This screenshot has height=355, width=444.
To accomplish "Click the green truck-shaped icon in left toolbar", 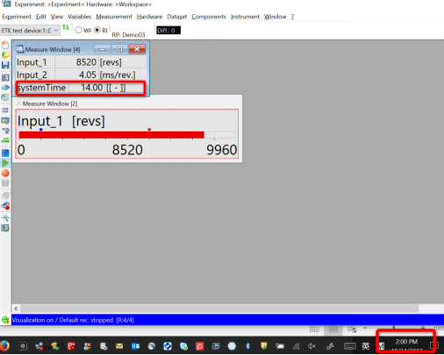I will coord(5,140).
